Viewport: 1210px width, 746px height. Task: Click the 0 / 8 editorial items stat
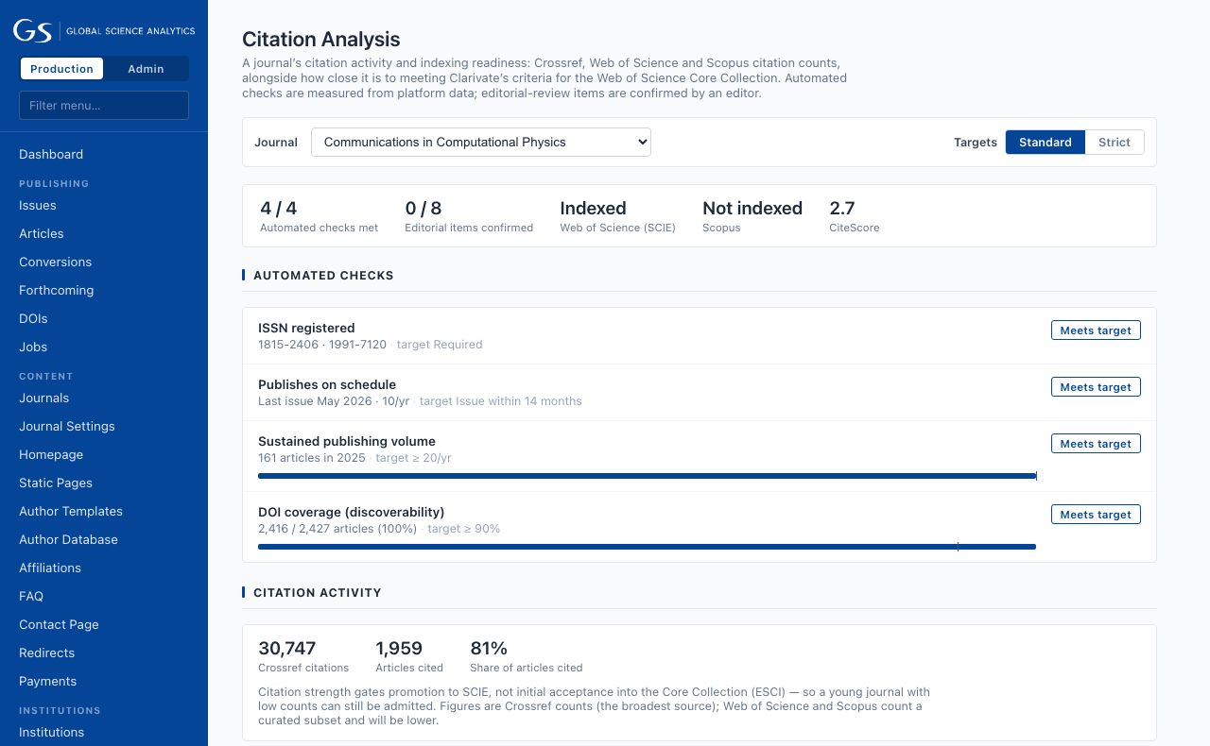[x=469, y=216]
